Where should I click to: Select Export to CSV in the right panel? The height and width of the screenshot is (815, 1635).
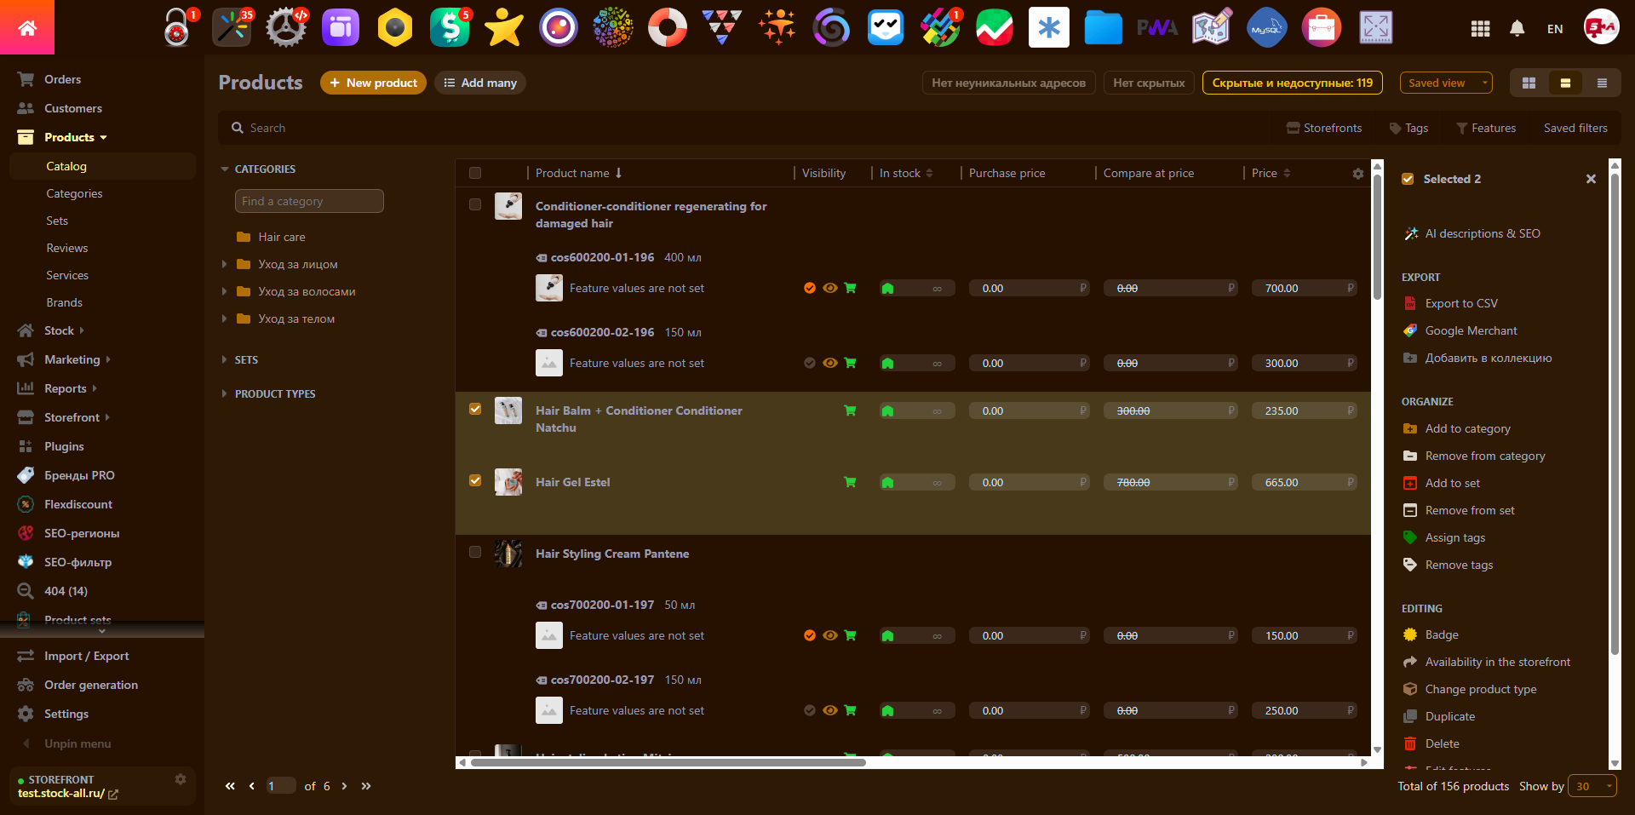point(1460,302)
